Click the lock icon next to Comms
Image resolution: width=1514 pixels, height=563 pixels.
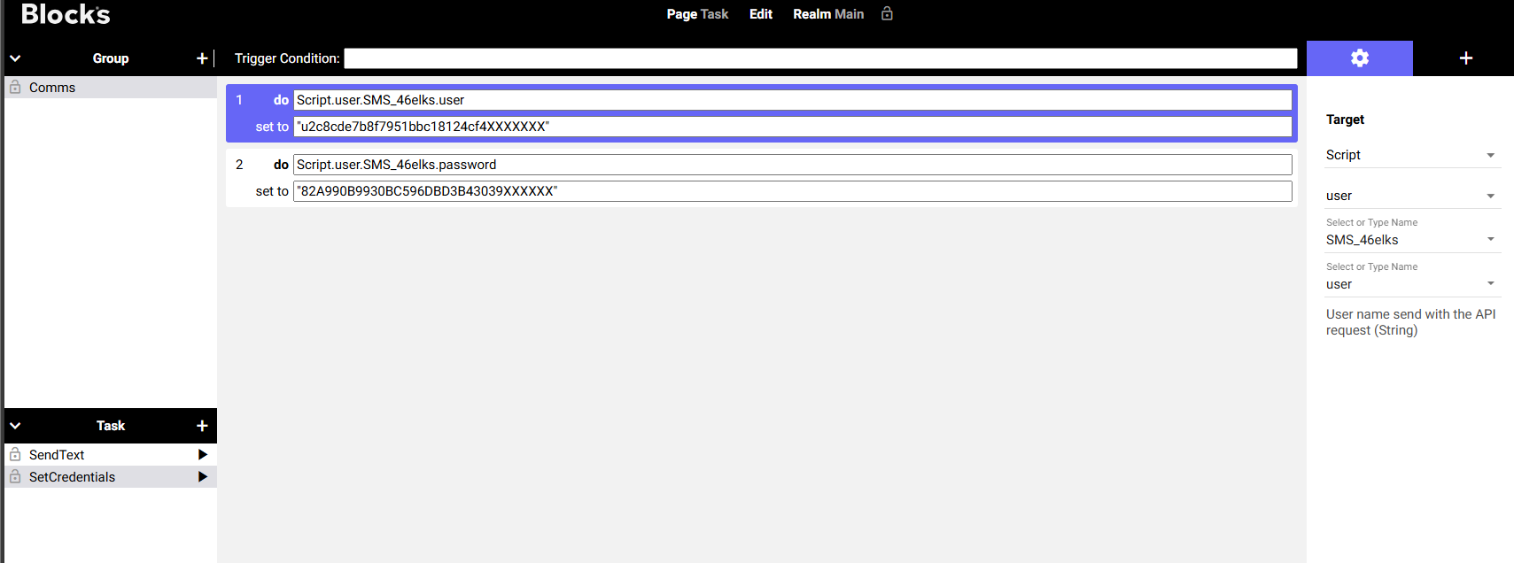pos(15,88)
